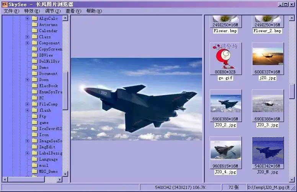Select the FileComp tree item label
Image resolution: width=297 pixels, height=192 pixels.
tap(48, 104)
